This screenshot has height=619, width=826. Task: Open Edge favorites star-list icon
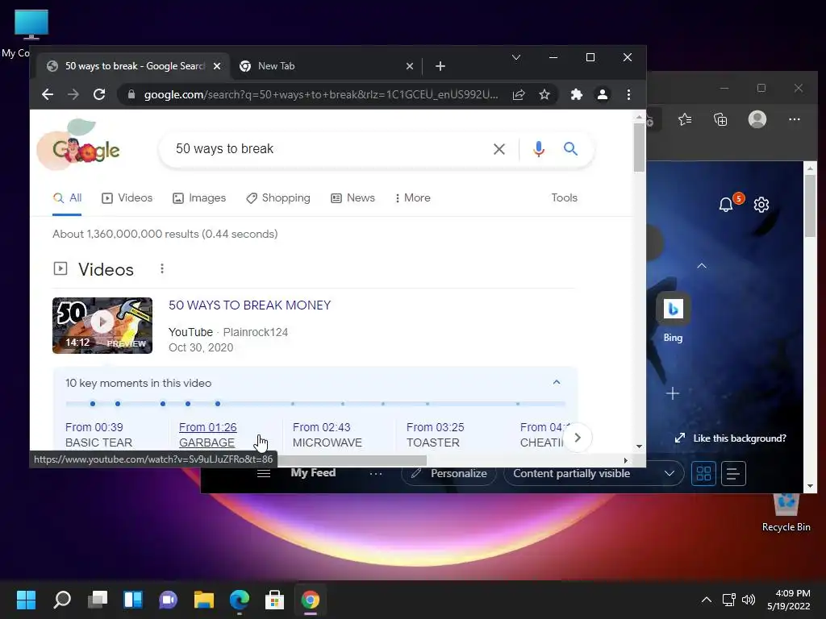pos(685,119)
